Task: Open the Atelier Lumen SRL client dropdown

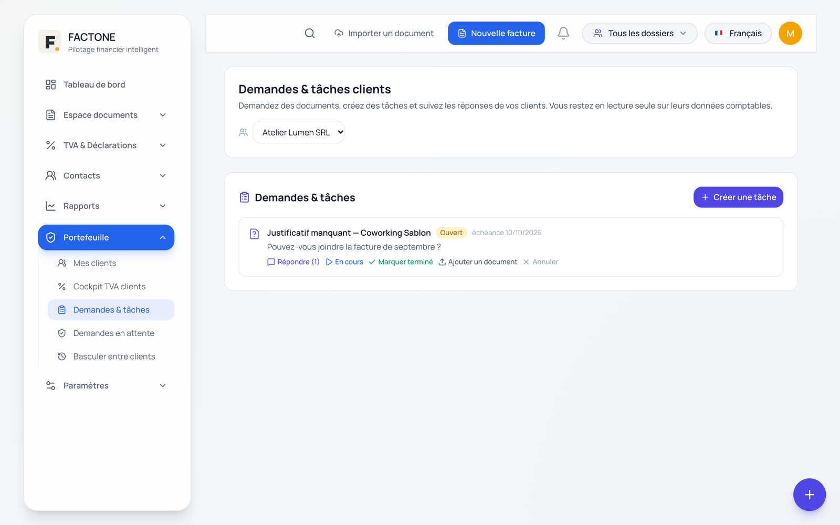Action: tap(299, 132)
